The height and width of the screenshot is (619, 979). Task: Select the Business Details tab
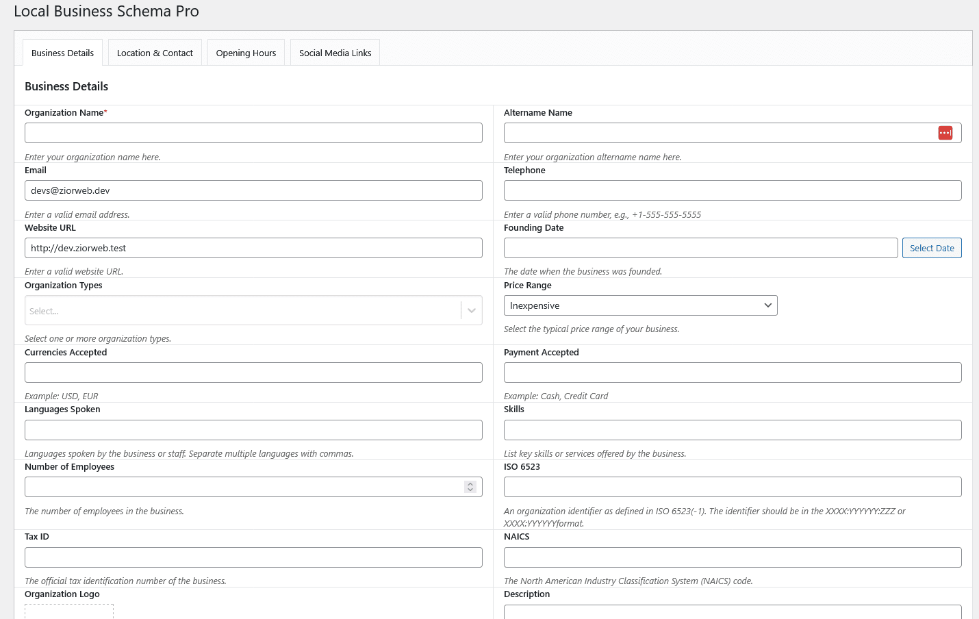coord(62,53)
